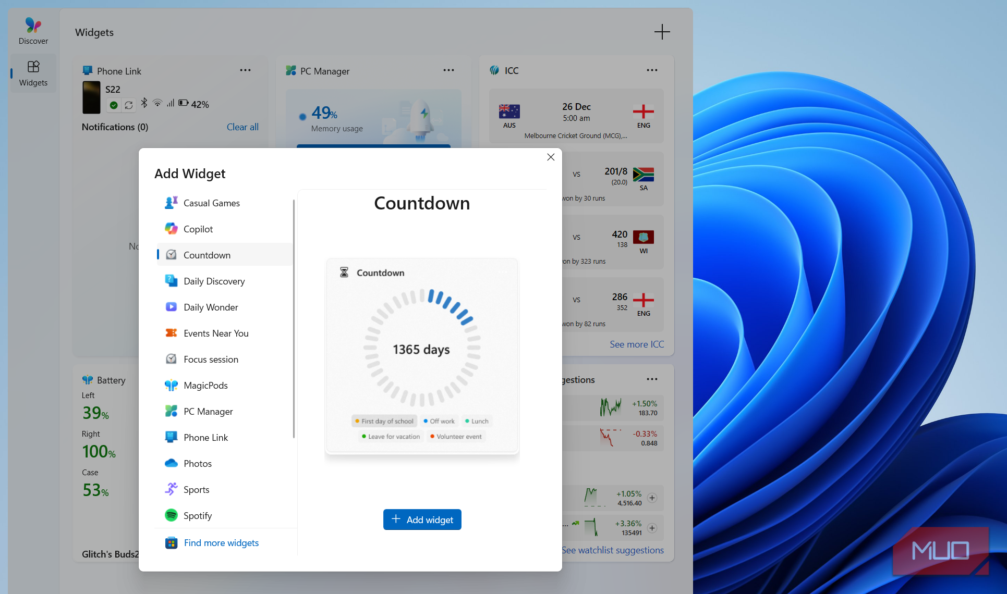The width and height of the screenshot is (1007, 594).
Task: Open PC Manager widget more options
Action: point(448,70)
